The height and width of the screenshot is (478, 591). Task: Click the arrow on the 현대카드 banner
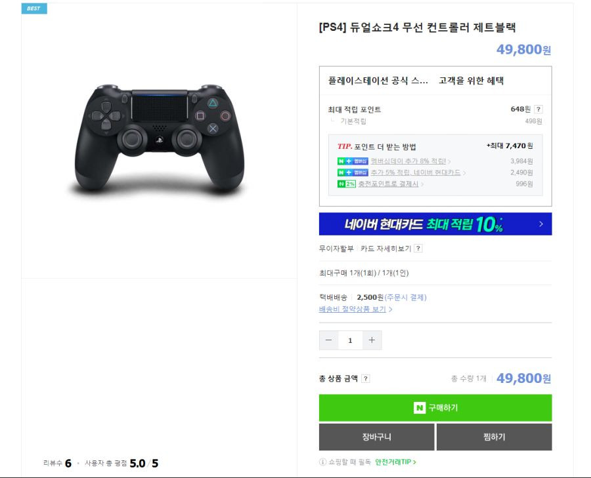point(541,224)
